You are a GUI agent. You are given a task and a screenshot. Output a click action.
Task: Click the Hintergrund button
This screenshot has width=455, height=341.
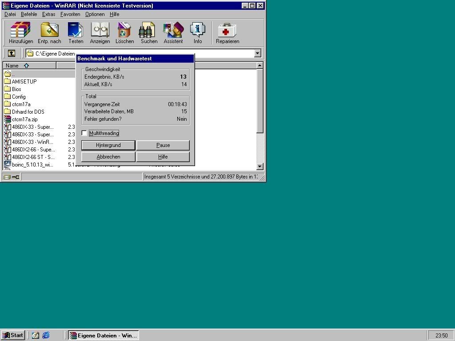108,145
